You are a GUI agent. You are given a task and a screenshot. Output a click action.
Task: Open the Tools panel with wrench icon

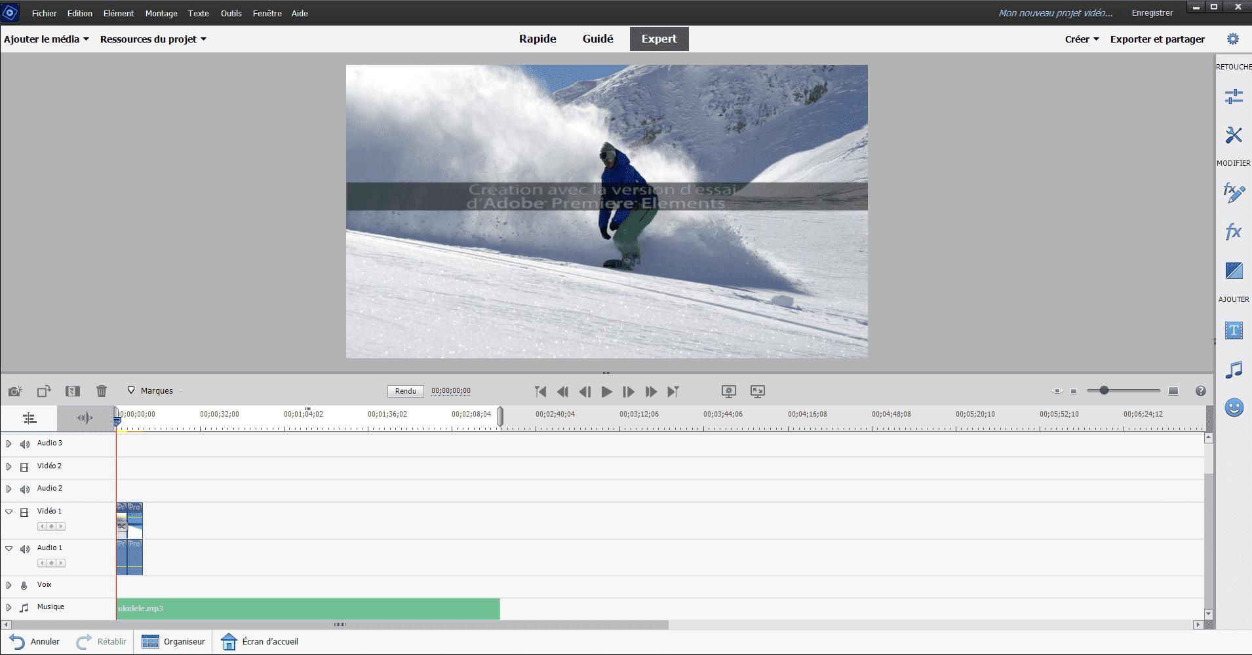coord(1233,135)
